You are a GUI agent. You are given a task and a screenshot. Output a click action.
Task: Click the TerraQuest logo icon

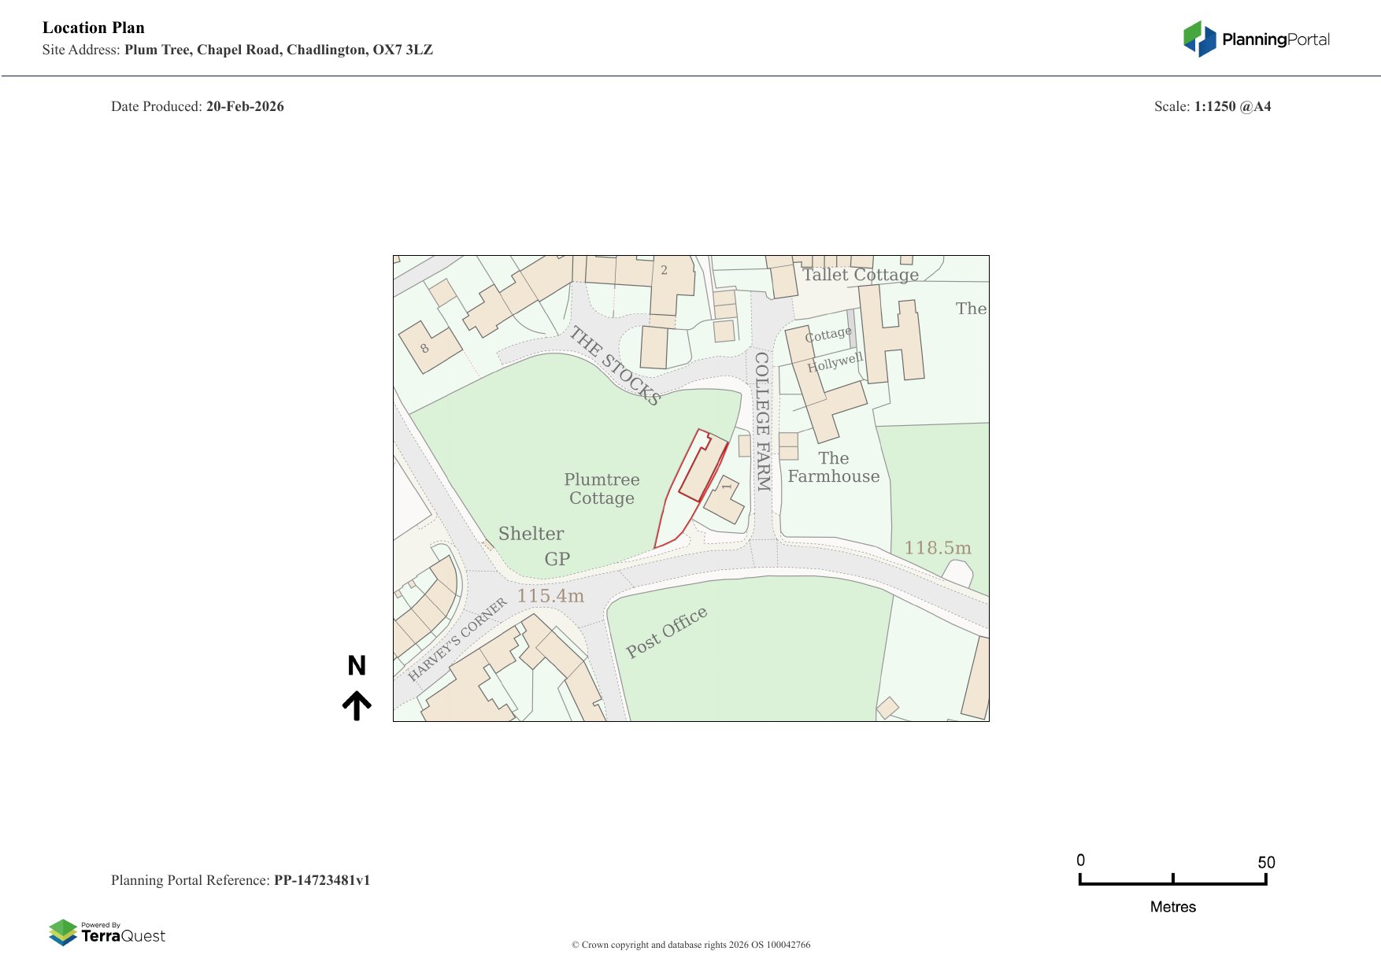click(x=63, y=932)
